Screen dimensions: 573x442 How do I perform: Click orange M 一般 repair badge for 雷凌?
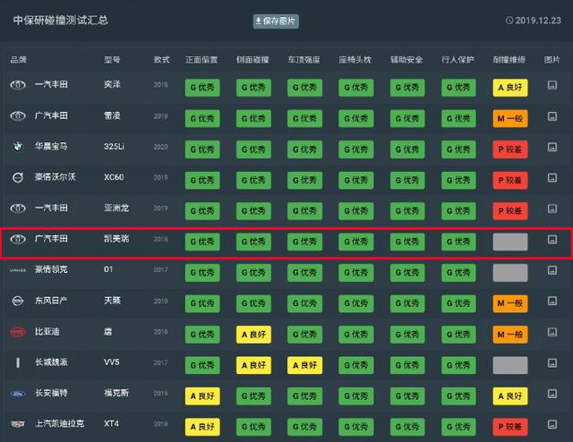510,118
